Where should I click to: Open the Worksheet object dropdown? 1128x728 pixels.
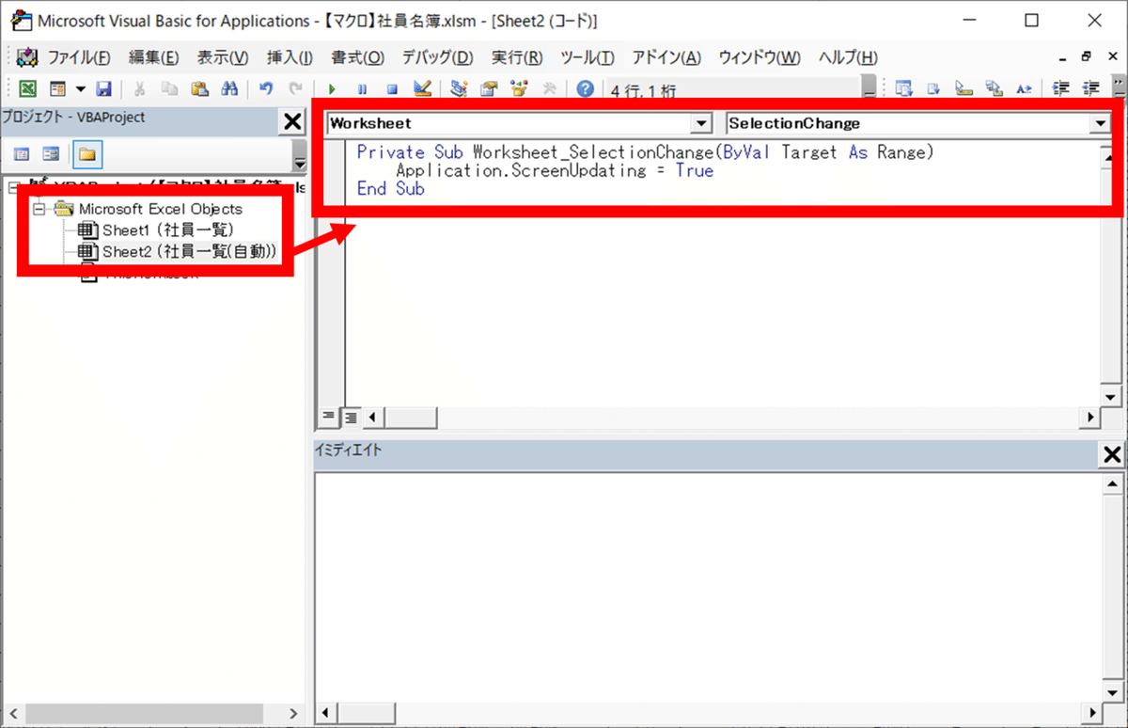[702, 123]
